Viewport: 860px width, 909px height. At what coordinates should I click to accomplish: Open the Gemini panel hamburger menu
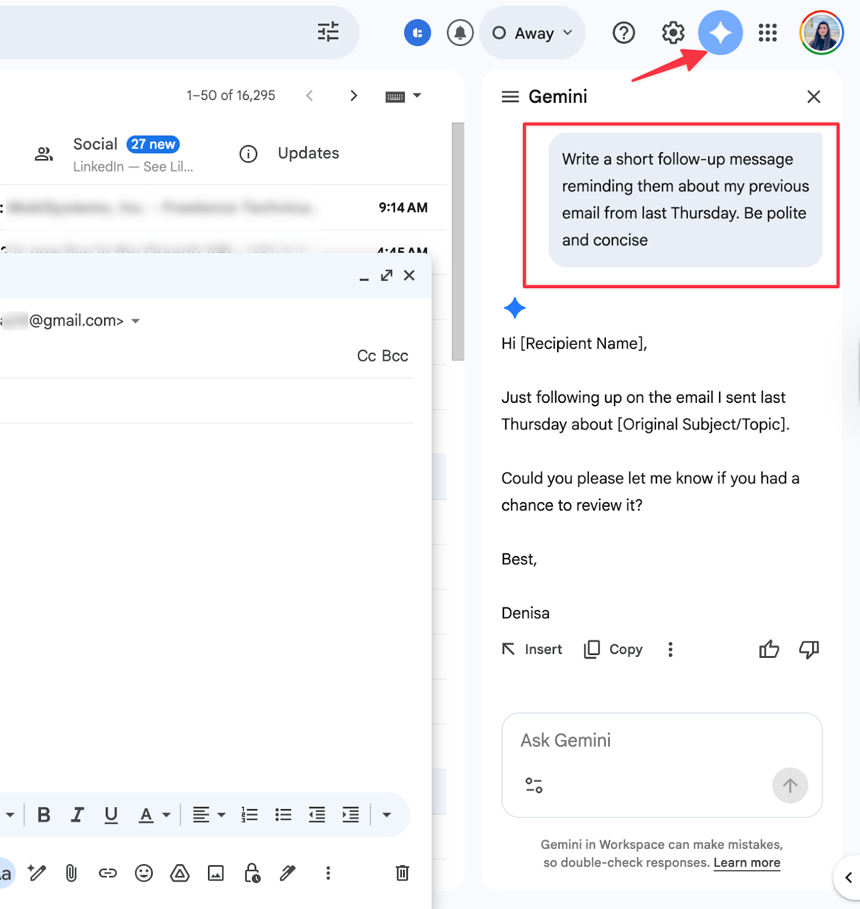tap(510, 97)
